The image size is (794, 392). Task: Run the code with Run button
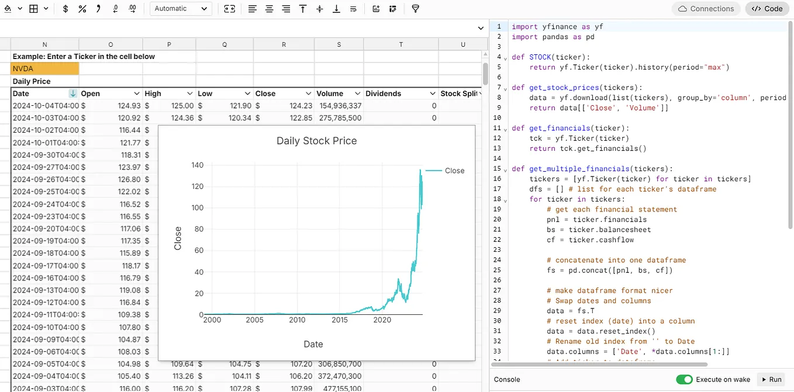771,380
